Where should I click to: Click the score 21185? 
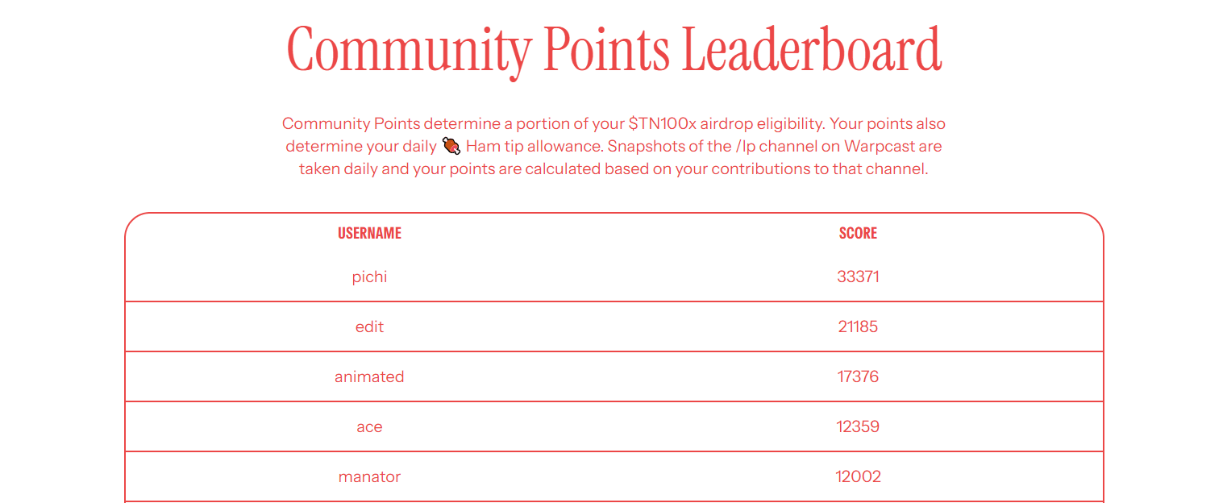pos(858,326)
